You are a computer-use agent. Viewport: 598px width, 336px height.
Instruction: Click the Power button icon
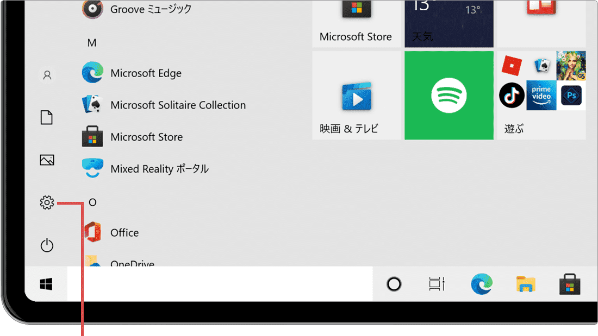pos(47,245)
